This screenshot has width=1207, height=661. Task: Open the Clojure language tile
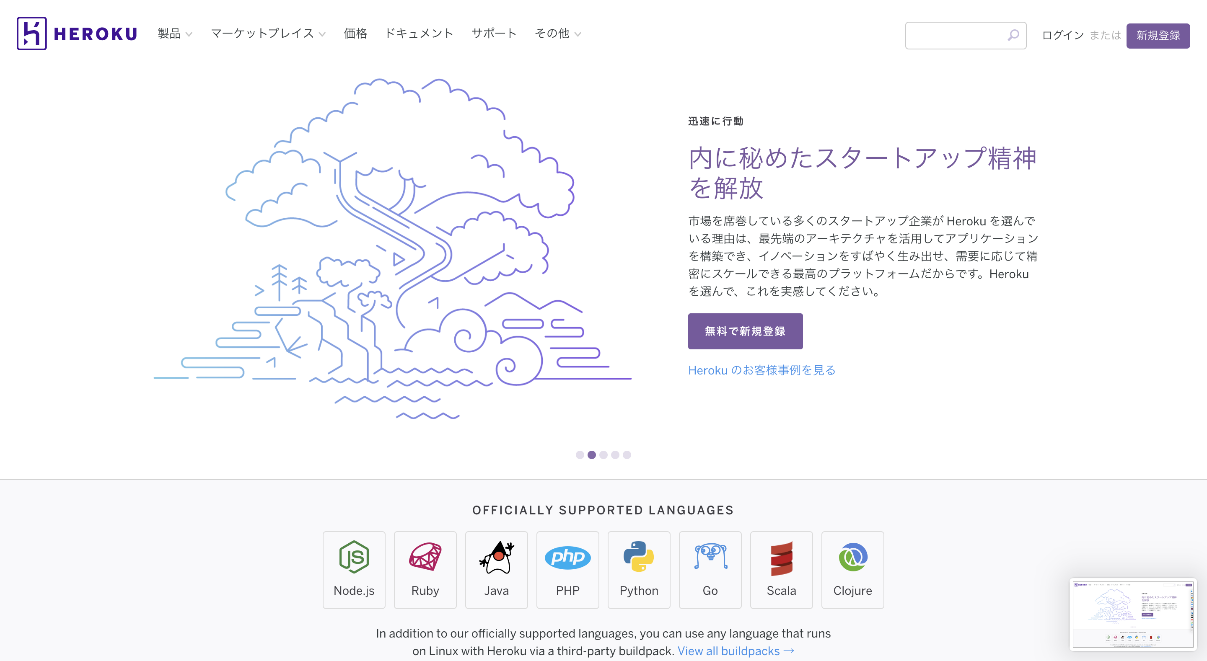click(x=852, y=570)
